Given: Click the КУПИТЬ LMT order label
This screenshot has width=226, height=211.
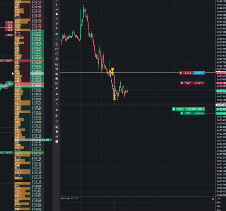Looking at the screenshot, I should (x=195, y=109).
